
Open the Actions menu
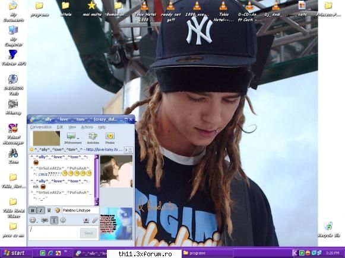(87, 127)
